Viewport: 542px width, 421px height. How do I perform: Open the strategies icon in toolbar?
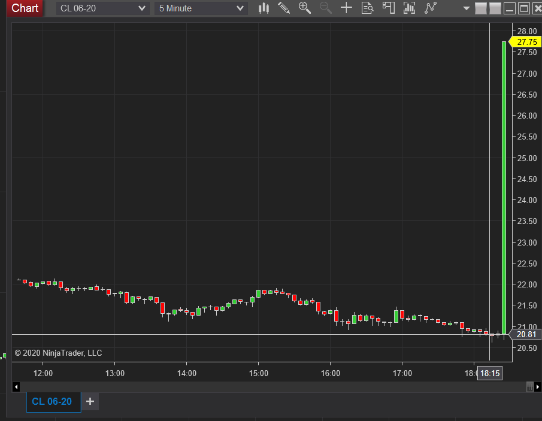pos(431,8)
